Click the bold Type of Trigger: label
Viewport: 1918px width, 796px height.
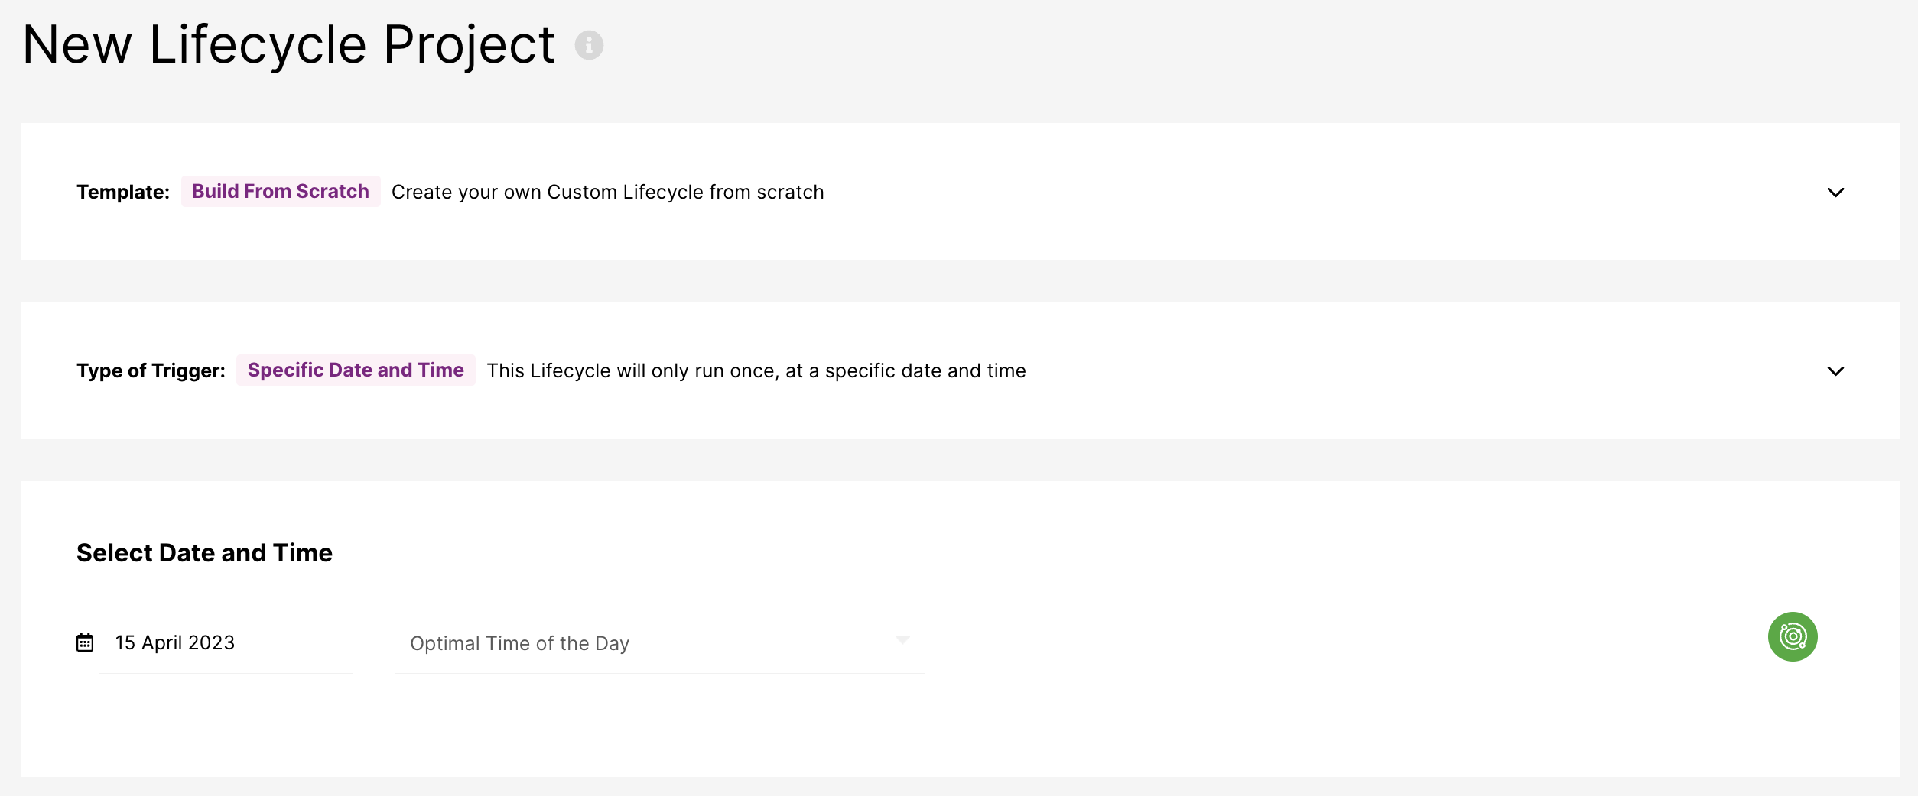point(151,370)
